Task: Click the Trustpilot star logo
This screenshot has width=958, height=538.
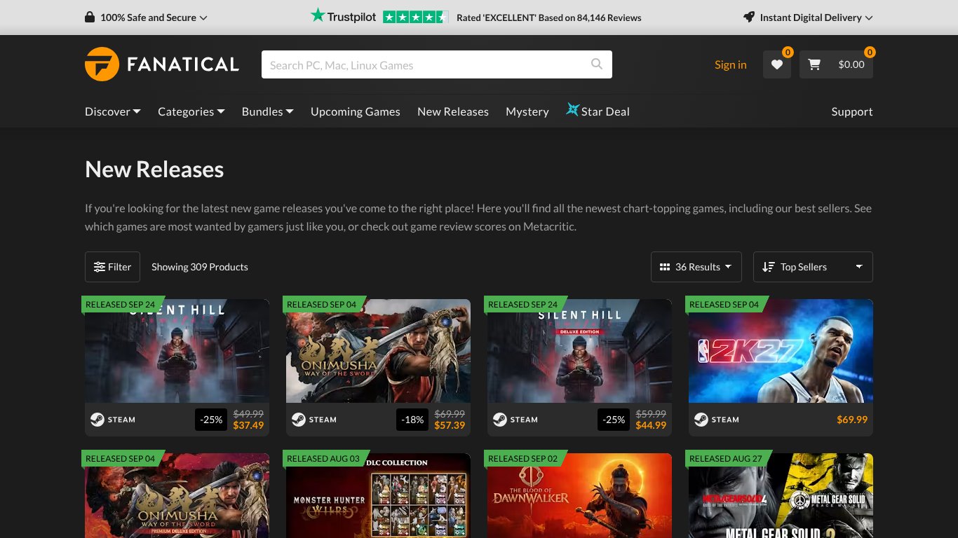Action: [318, 15]
